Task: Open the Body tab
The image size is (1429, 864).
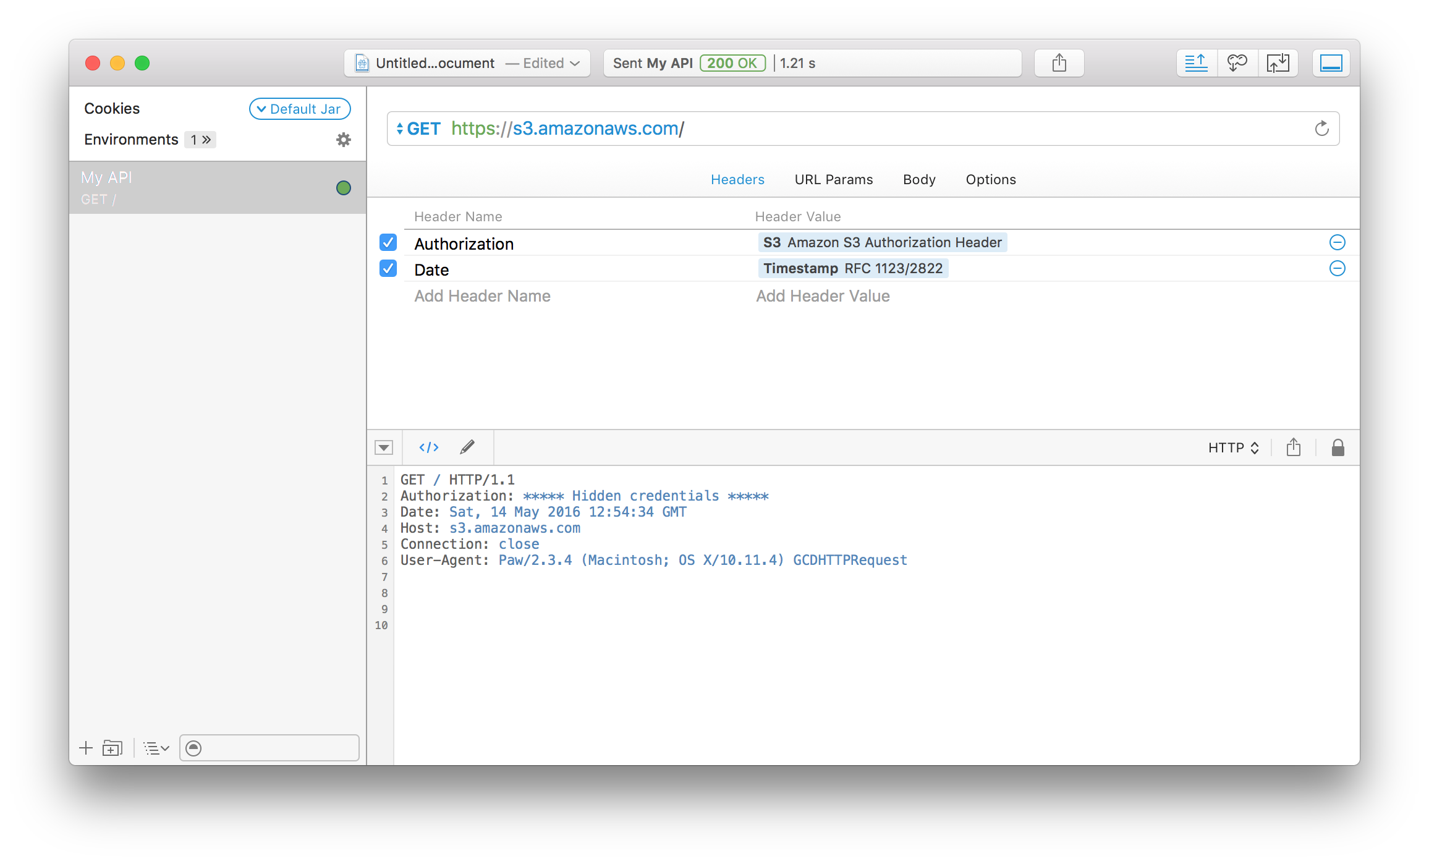Action: click(x=918, y=179)
